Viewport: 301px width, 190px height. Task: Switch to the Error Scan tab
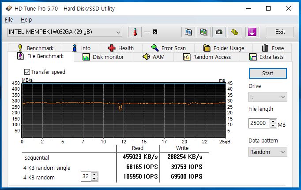pos(168,48)
